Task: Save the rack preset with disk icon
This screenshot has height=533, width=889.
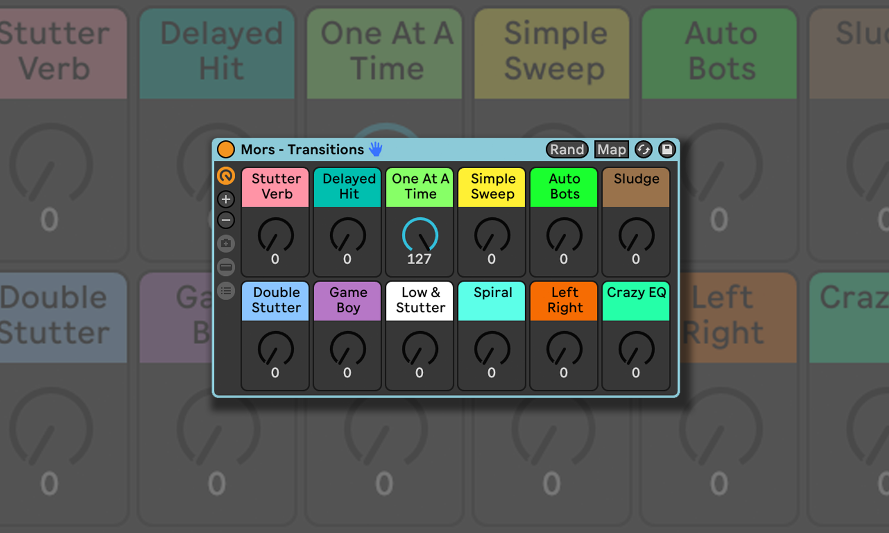Action: 667,149
